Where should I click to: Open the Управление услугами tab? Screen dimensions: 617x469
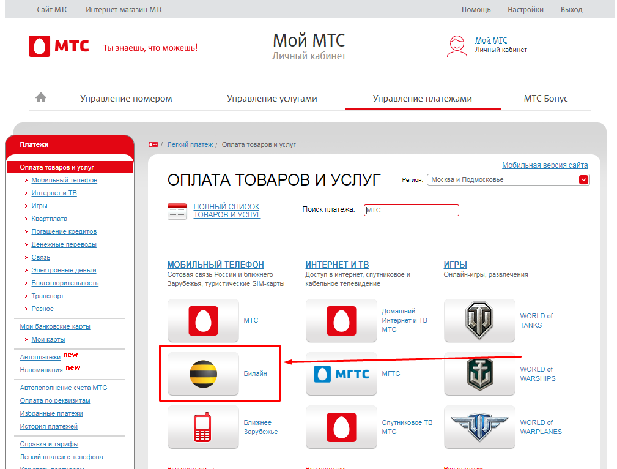tap(272, 99)
